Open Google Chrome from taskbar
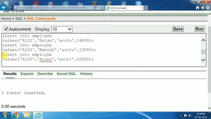The height and width of the screenshot is (119, 211). pyautogui.click(x=16, y=115)
